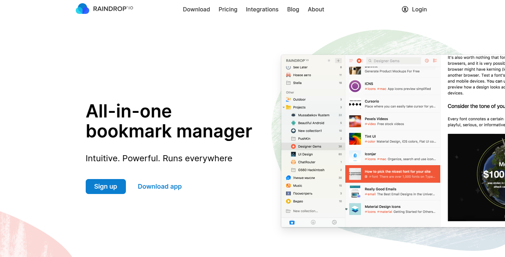Open the Pricing menu item

click(228, 9)
